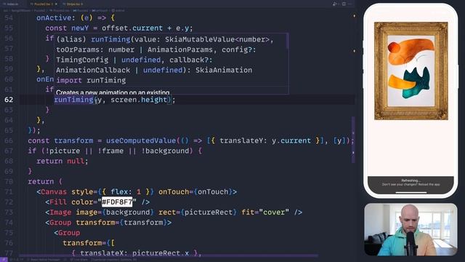Screen dimensions: 465x262
Task: Click line number 62 in the gutter
Action: coord(9,100)
